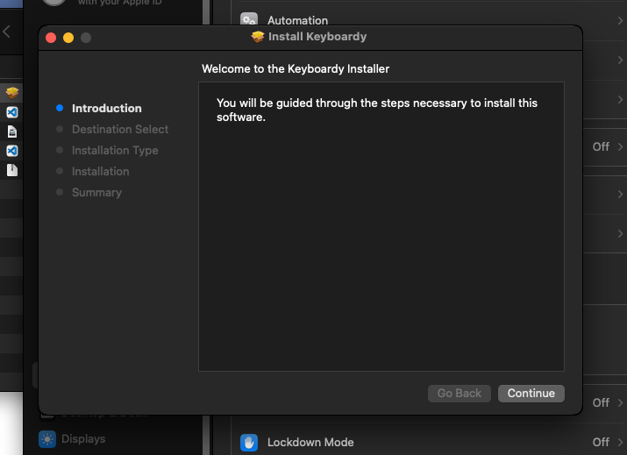Image resolution: width=627 pixels, height=455 pixels.
Task: Select the first VS Code icon in left strip
Action: point(12,112)
